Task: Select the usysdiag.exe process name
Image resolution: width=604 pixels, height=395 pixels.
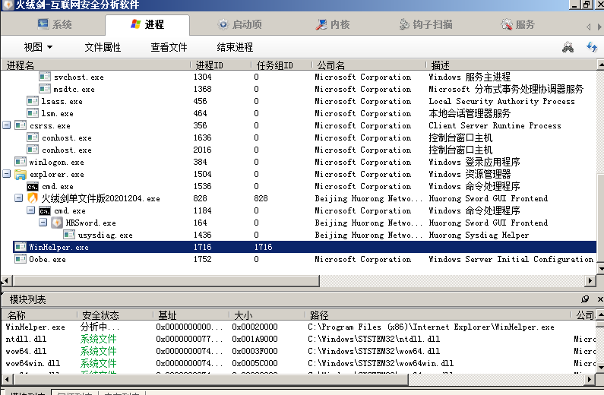Action: 105,235
